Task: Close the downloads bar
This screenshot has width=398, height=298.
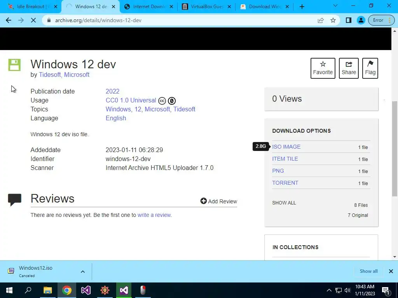Action: pos(391,271)
